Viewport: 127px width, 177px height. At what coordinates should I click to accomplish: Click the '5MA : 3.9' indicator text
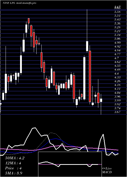[x=14, y=173]
